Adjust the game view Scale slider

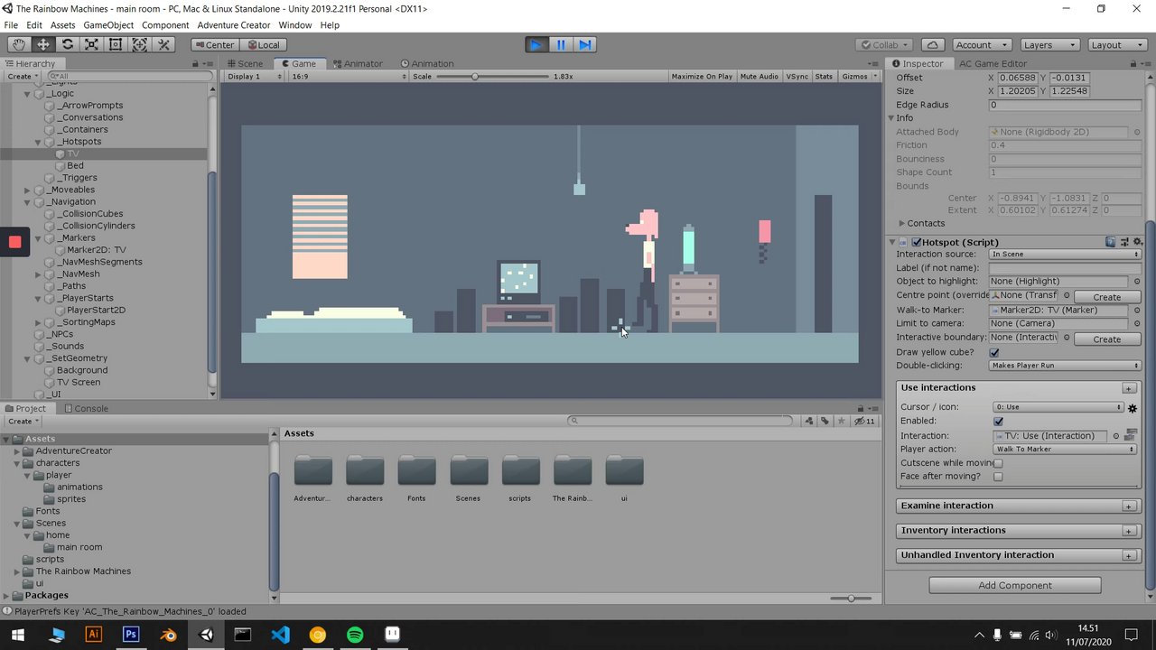[475, 77]
